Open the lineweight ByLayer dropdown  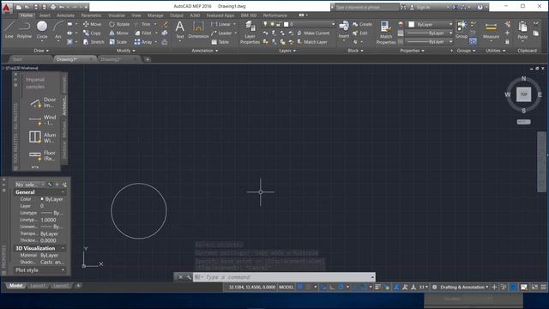pyautogui.click(x=429, y=33)
